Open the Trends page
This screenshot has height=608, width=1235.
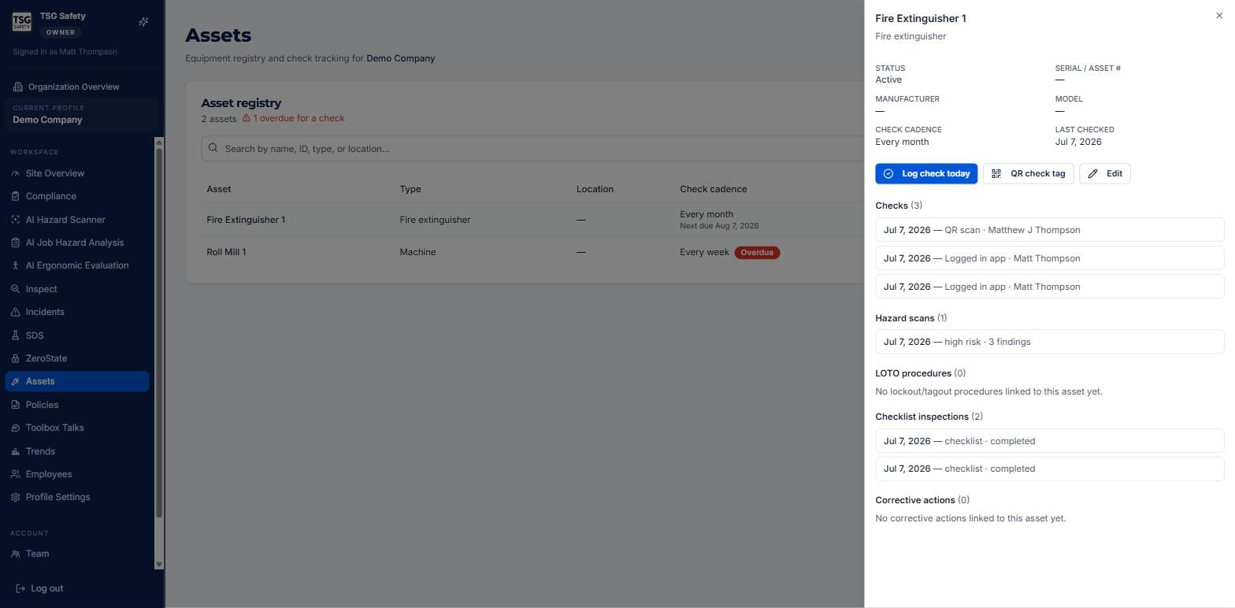77,451
